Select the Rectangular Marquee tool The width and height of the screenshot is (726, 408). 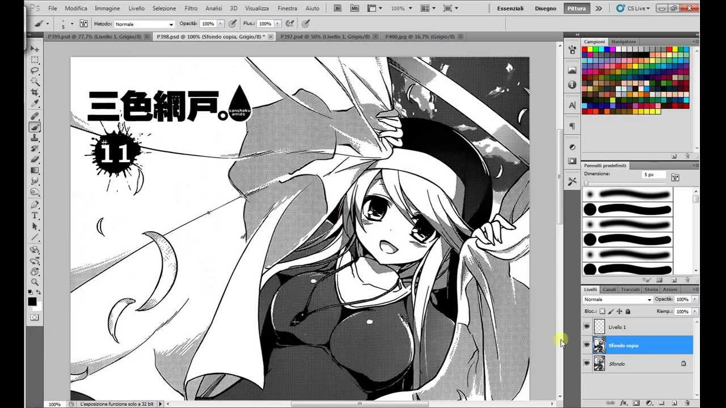pyautogui.click(x=35, y=60)
